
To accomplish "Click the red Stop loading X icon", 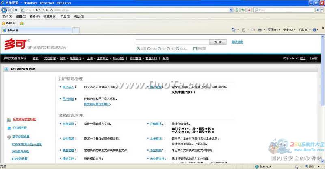I will point(249,10).
